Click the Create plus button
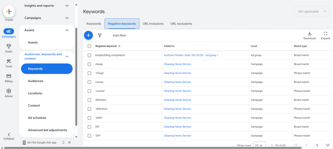Screen dimensions: 333x149 (9, 11)
